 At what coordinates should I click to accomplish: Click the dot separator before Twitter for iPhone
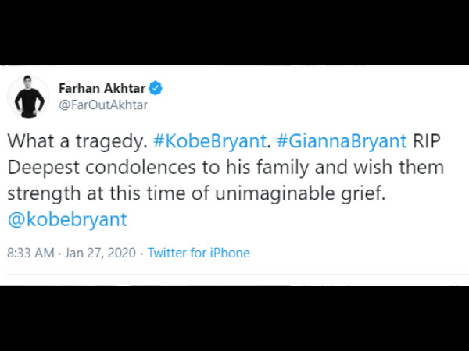141,253
